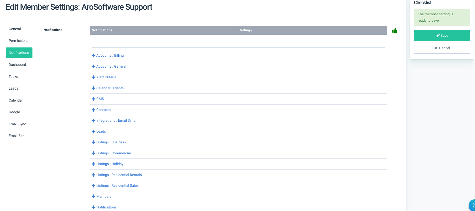Expand the Notifications row plus icon
This screenshot has height=211, width=475.
[x=94, y=207]
